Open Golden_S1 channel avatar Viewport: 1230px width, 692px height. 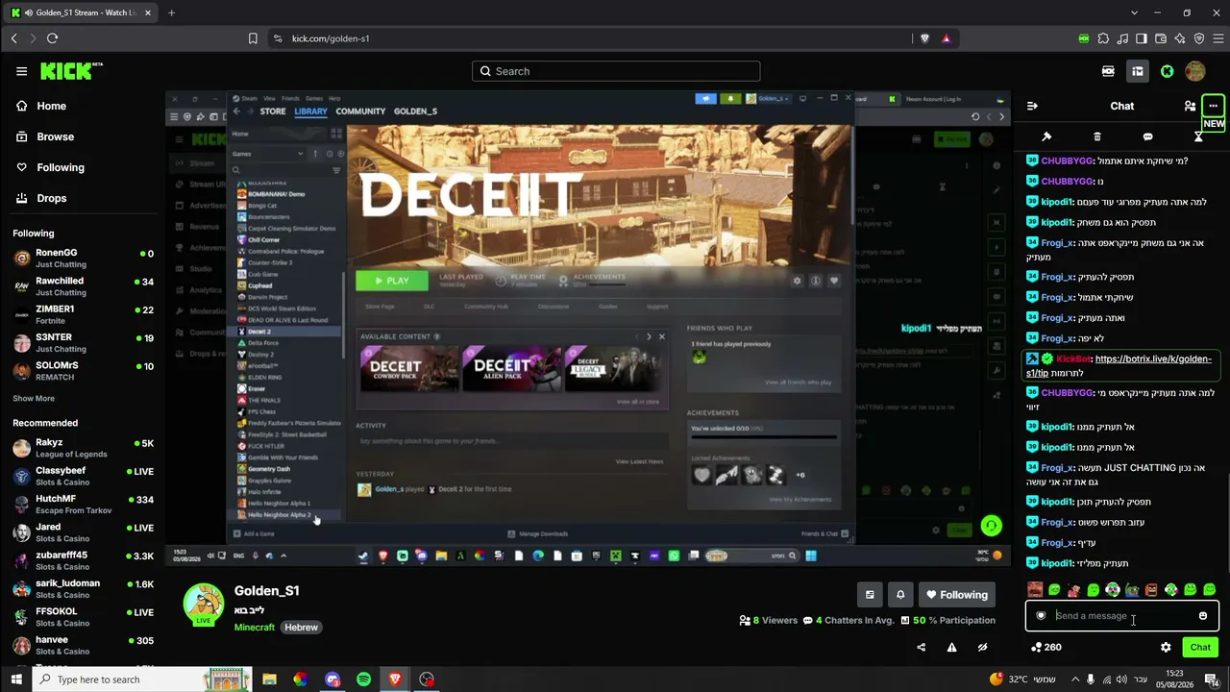[204, 604]
